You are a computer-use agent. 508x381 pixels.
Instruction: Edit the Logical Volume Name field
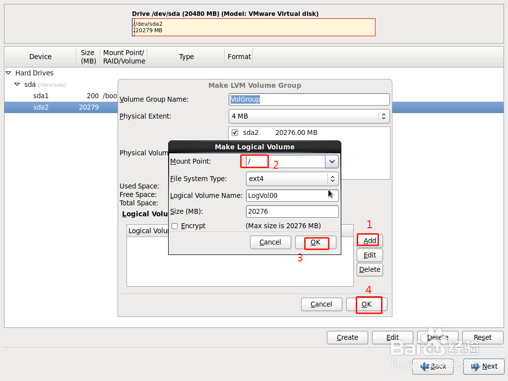tap(292, 195)
